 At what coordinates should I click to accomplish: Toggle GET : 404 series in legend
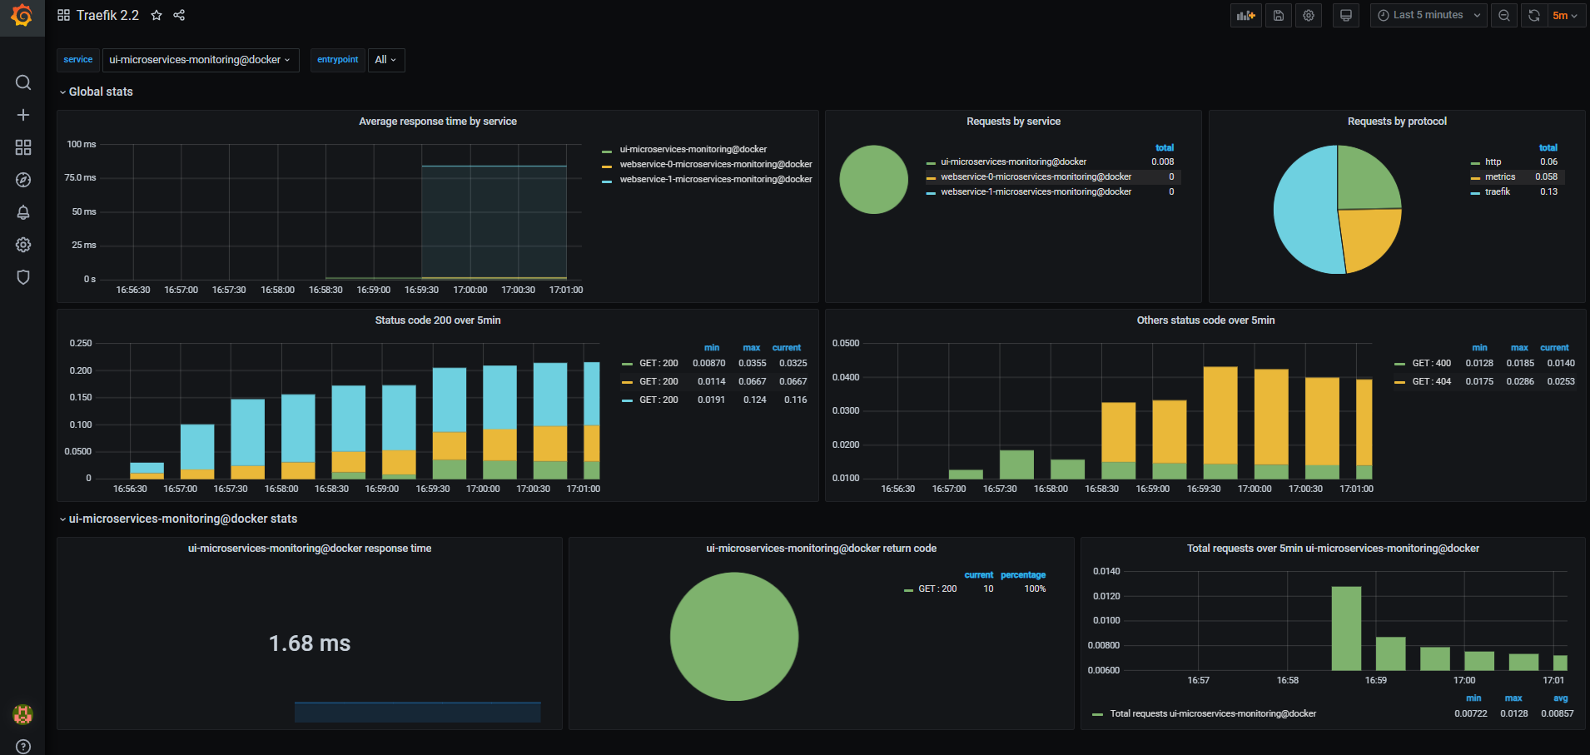(1431, 381)
